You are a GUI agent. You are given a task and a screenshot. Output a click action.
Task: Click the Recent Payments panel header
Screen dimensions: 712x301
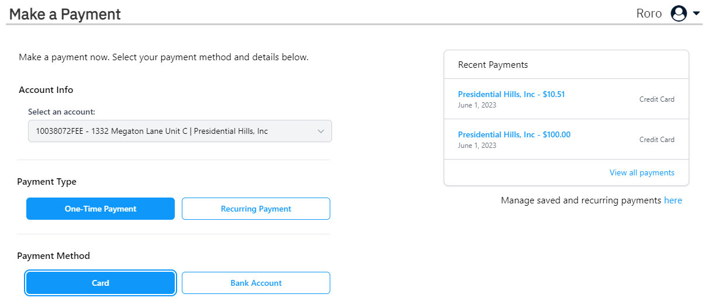point(493,65)
